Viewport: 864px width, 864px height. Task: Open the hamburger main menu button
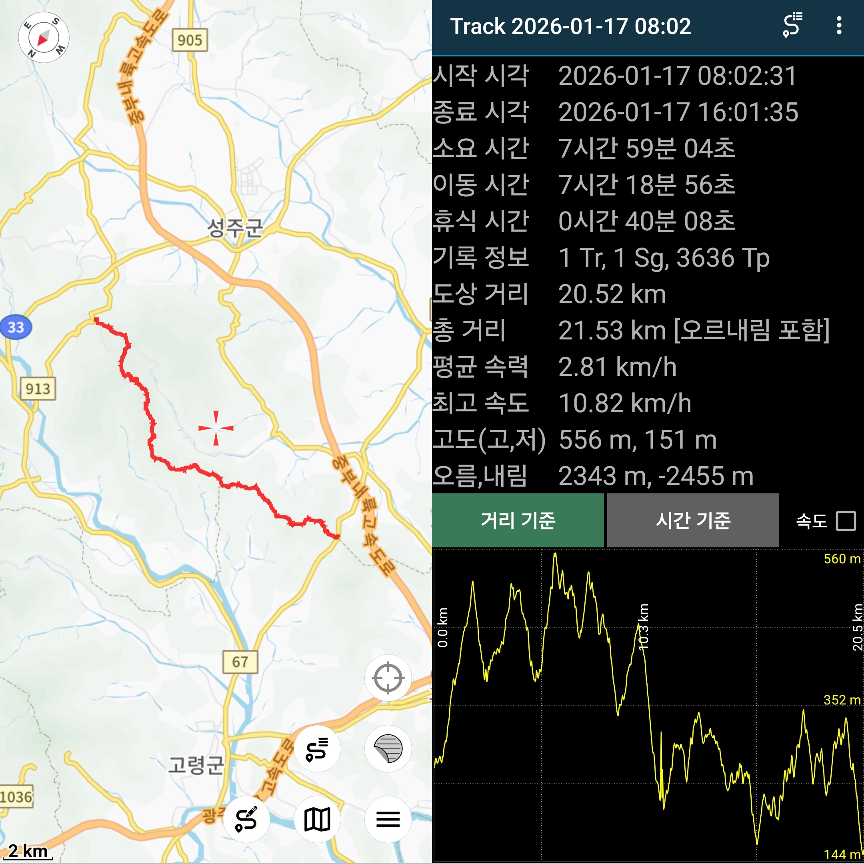click(x=388, y=820)
